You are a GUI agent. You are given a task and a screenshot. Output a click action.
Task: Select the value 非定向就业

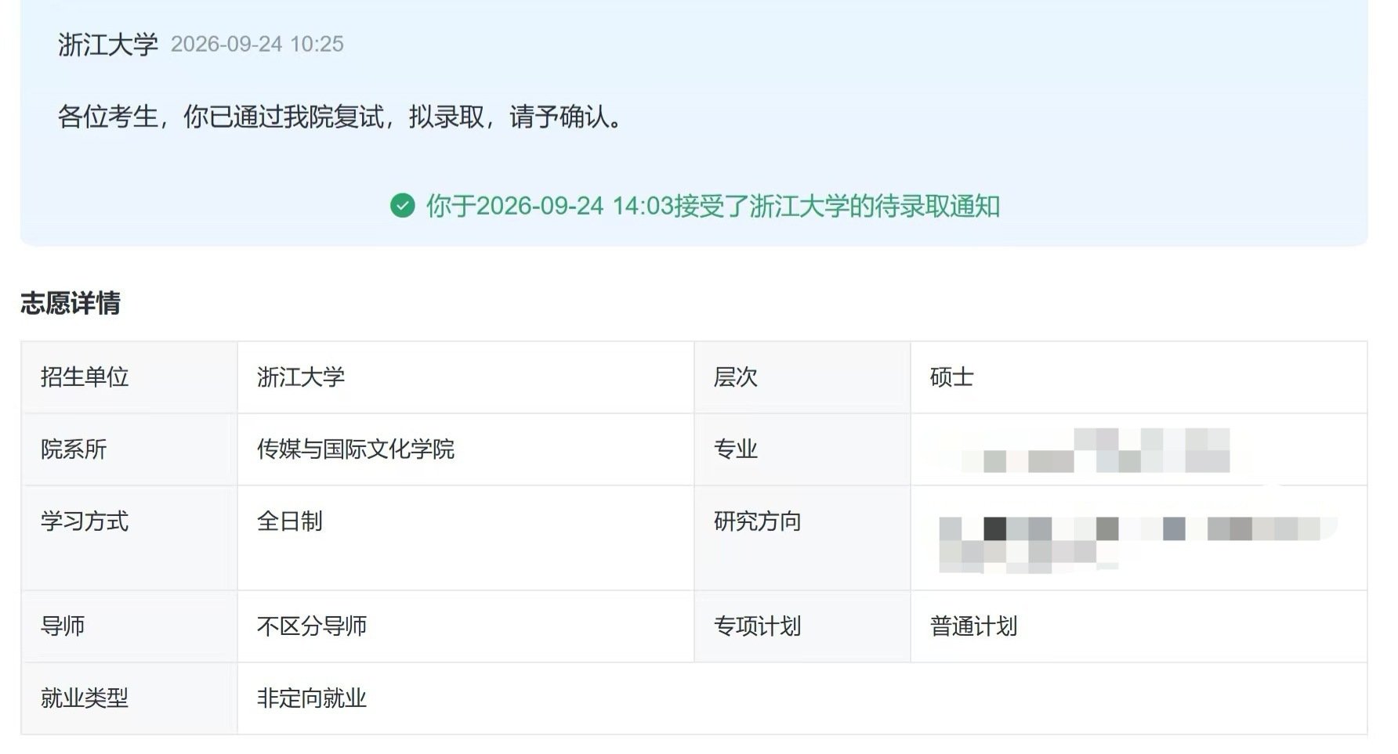click(312, 698)
